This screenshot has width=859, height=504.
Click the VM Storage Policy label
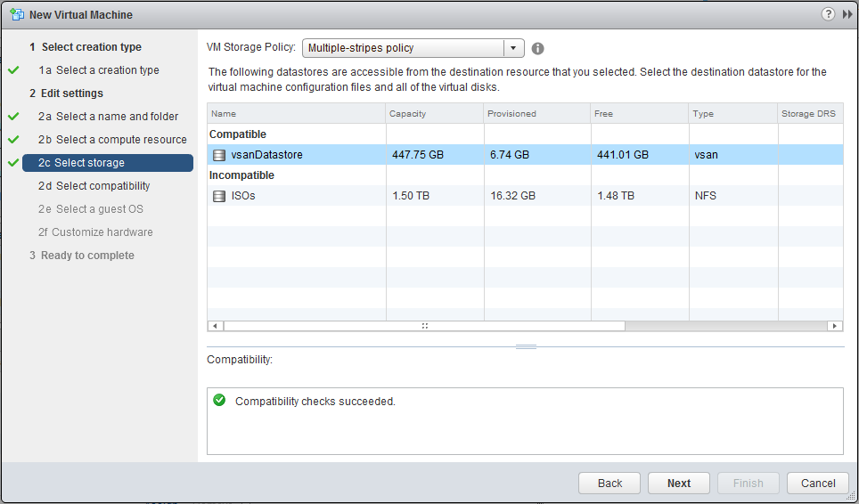(x=251, y=47)
